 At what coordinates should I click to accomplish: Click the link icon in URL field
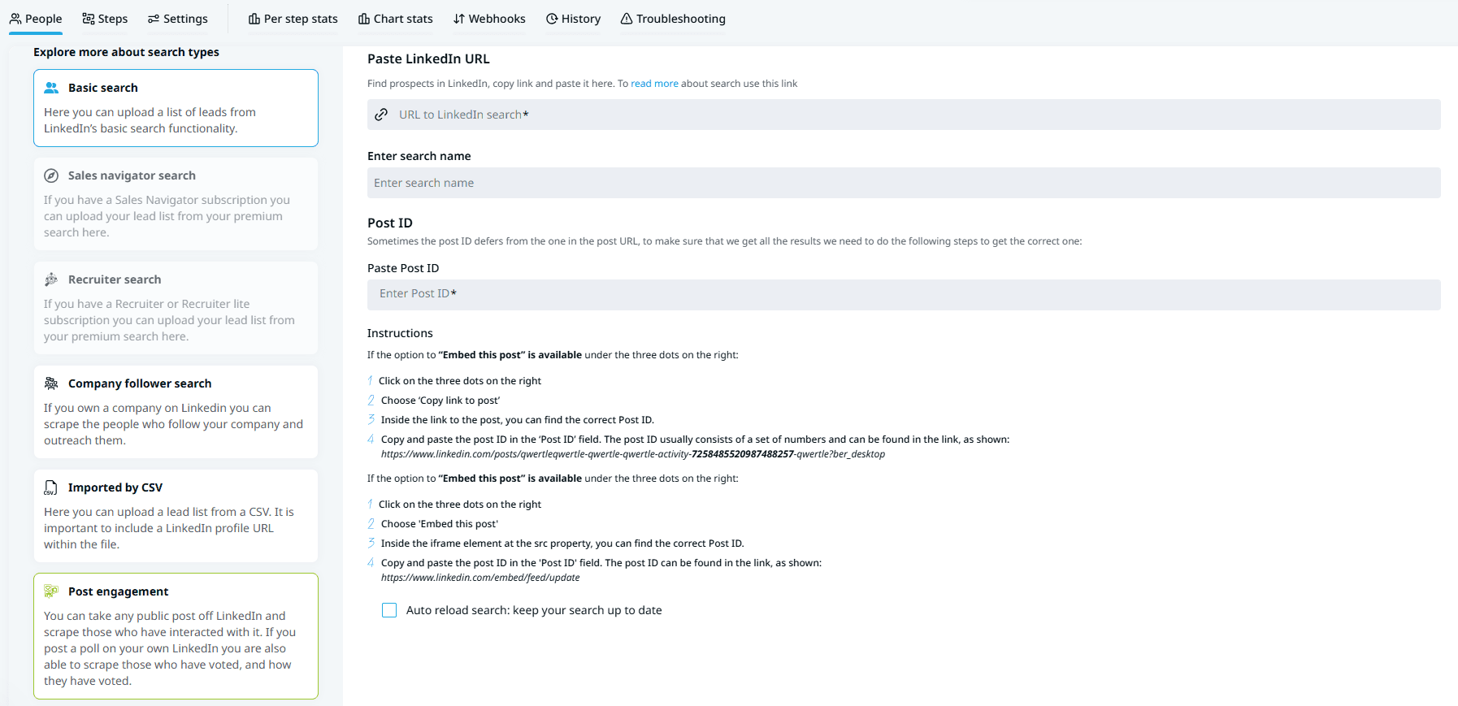(x=381, y=115)
